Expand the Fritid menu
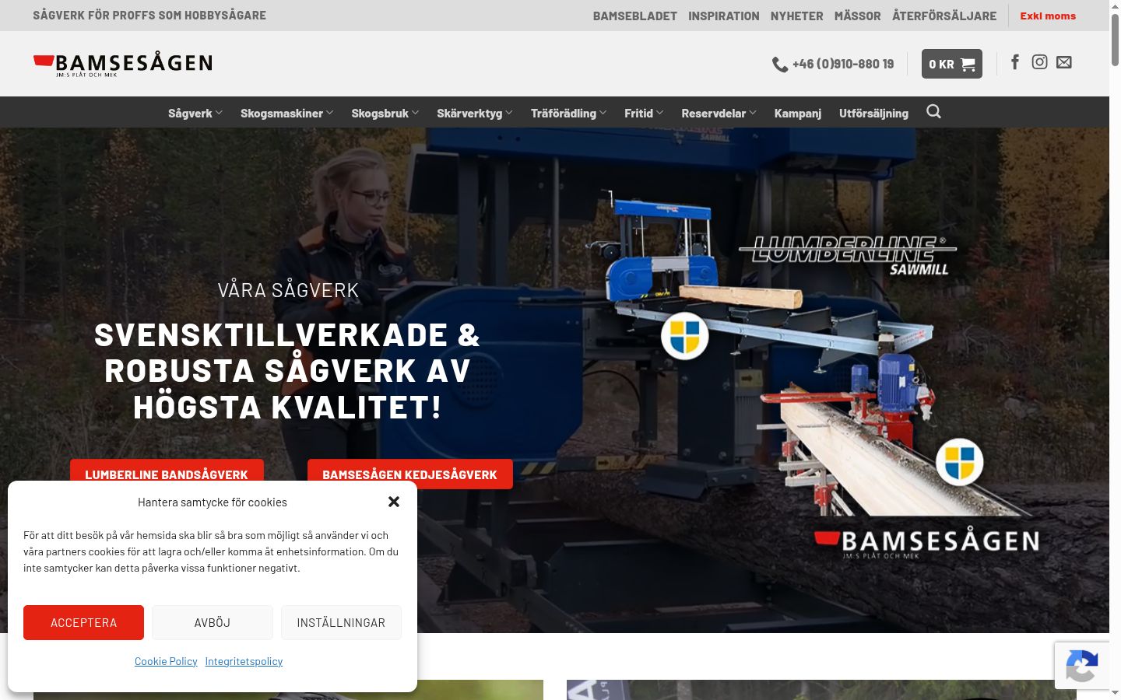The width and height of the screenshot is (1121, 700). click(644, 113)
